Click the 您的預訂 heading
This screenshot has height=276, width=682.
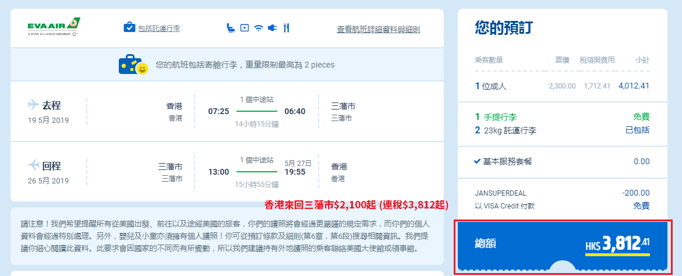(x=504, y=28)
